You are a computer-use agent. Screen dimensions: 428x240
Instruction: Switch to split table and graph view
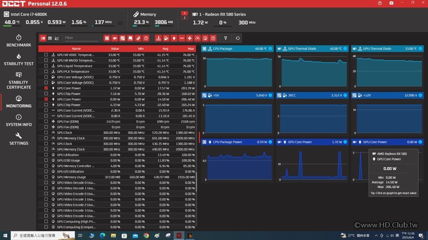[43, 38]
